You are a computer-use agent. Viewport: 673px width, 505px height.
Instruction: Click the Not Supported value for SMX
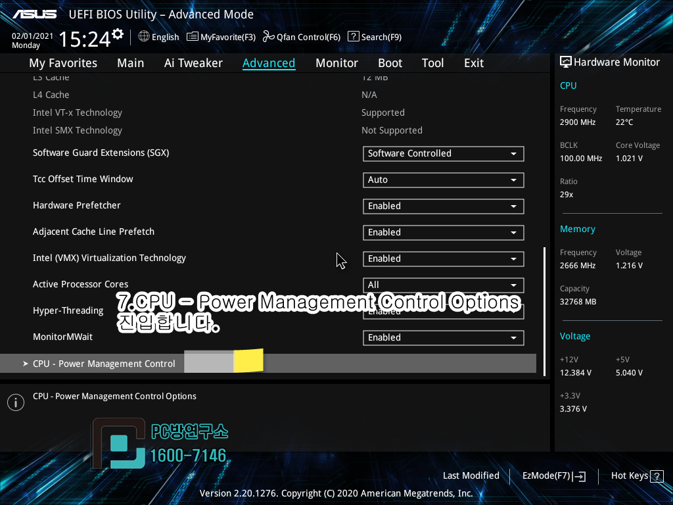[392, 131]
